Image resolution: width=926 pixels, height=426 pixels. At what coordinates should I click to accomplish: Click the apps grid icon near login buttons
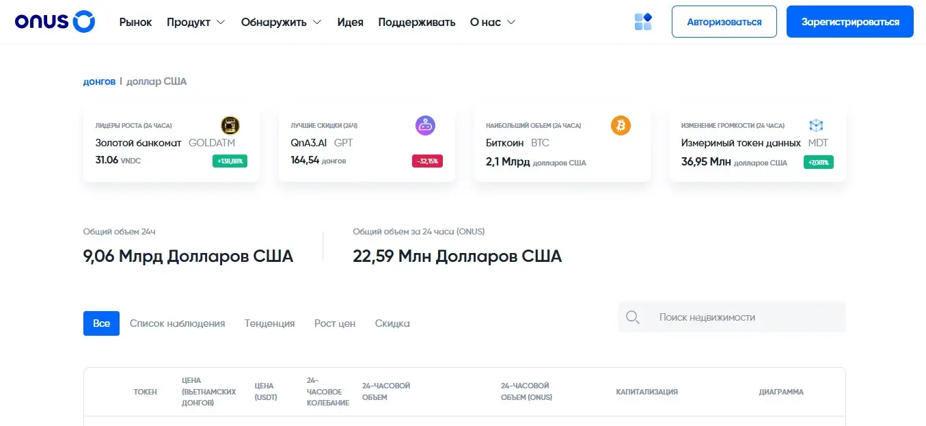pyautogui.click(x=643, y=21)
